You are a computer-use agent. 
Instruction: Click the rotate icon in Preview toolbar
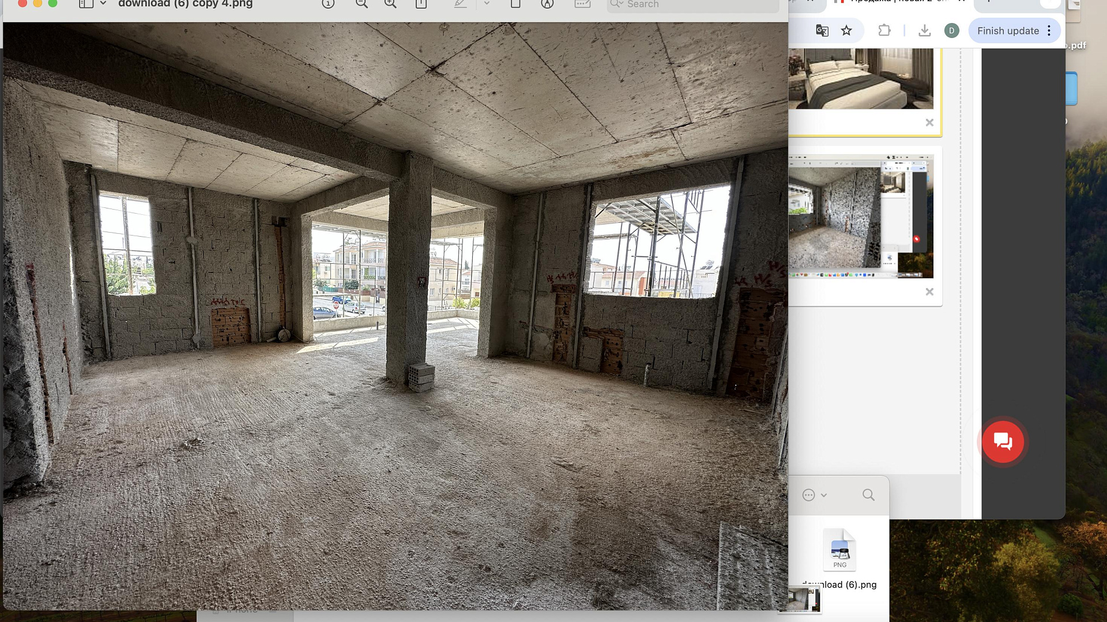tap(515, 4)
